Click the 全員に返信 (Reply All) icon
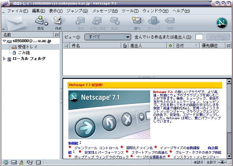The image size is (233, 166). pos(97,21)
